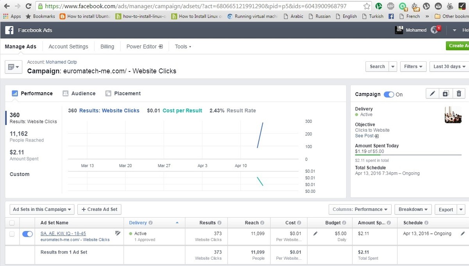This screenshot has height=266, width=469.
Task: Check the SA, AE, KW, IQ ad set row checkbox
Action: pos(12,234)
